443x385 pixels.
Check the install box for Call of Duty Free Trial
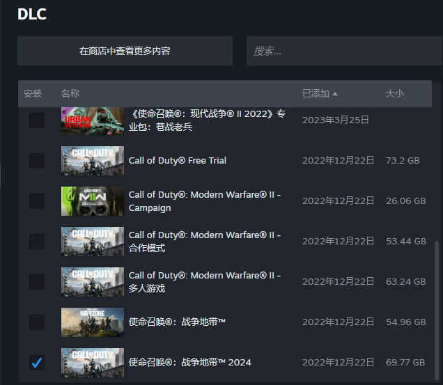37,161
